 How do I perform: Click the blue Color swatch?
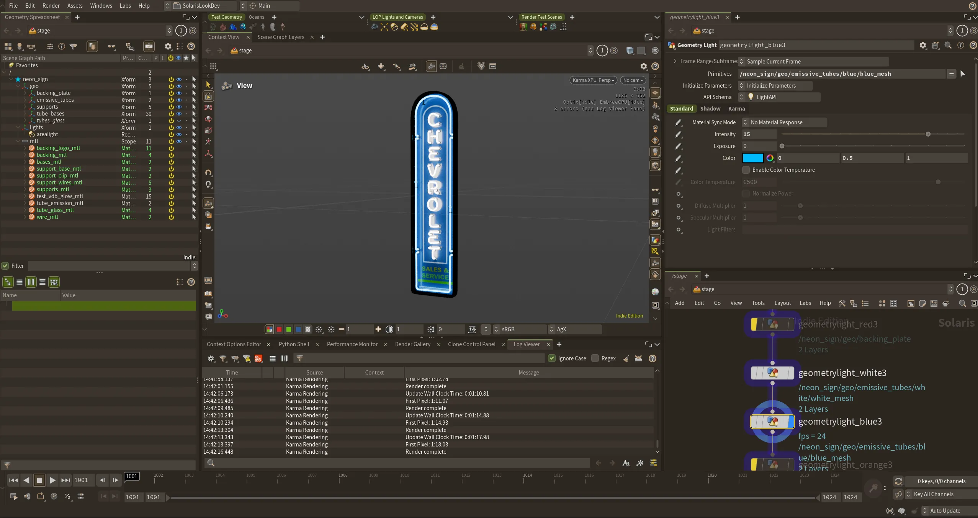[752, 158]
